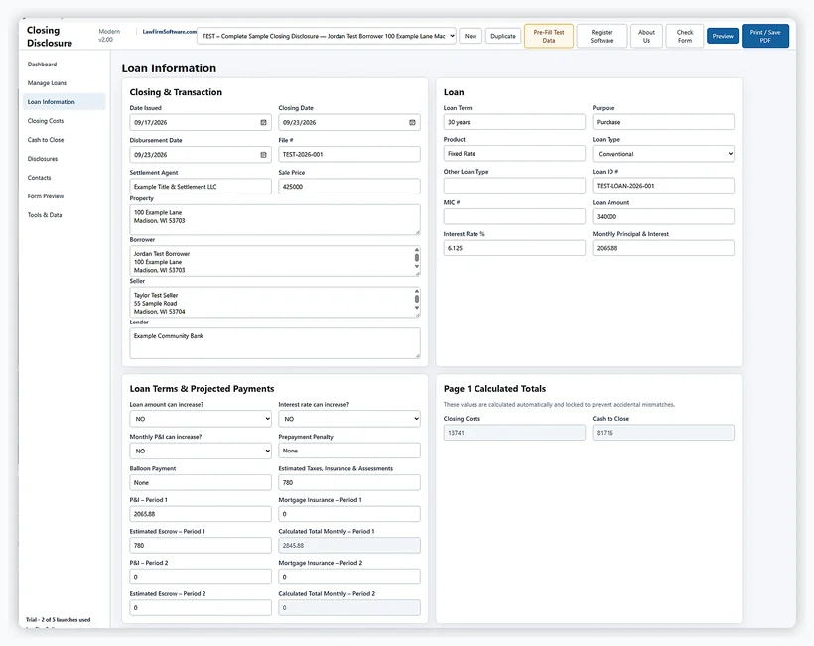Screen dimensions: 814x646
Task: Open LawFirmSoftware.com link
Action: (169, 32)
